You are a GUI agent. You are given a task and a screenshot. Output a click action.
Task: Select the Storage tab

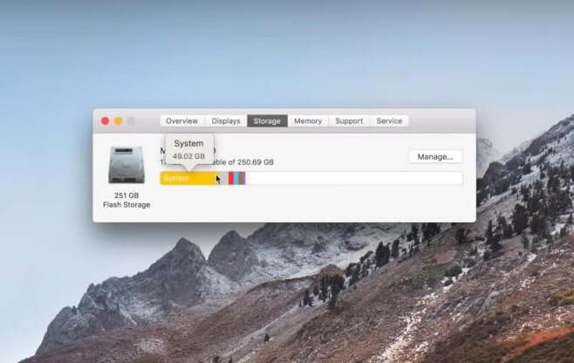click(x=267, y=121)
